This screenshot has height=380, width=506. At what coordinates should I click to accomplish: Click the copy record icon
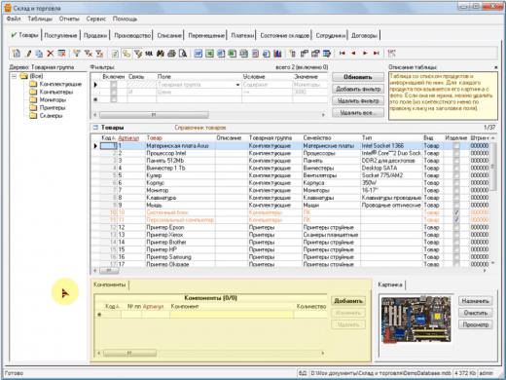click(39, 54)
